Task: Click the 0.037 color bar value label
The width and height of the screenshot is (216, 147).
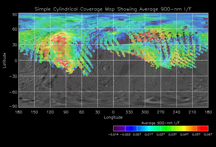Action: (x=173, y=134)
